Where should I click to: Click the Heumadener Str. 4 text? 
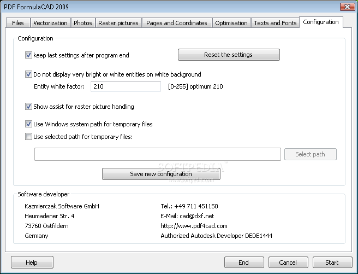pyautogui.click(x=50, y=216)
